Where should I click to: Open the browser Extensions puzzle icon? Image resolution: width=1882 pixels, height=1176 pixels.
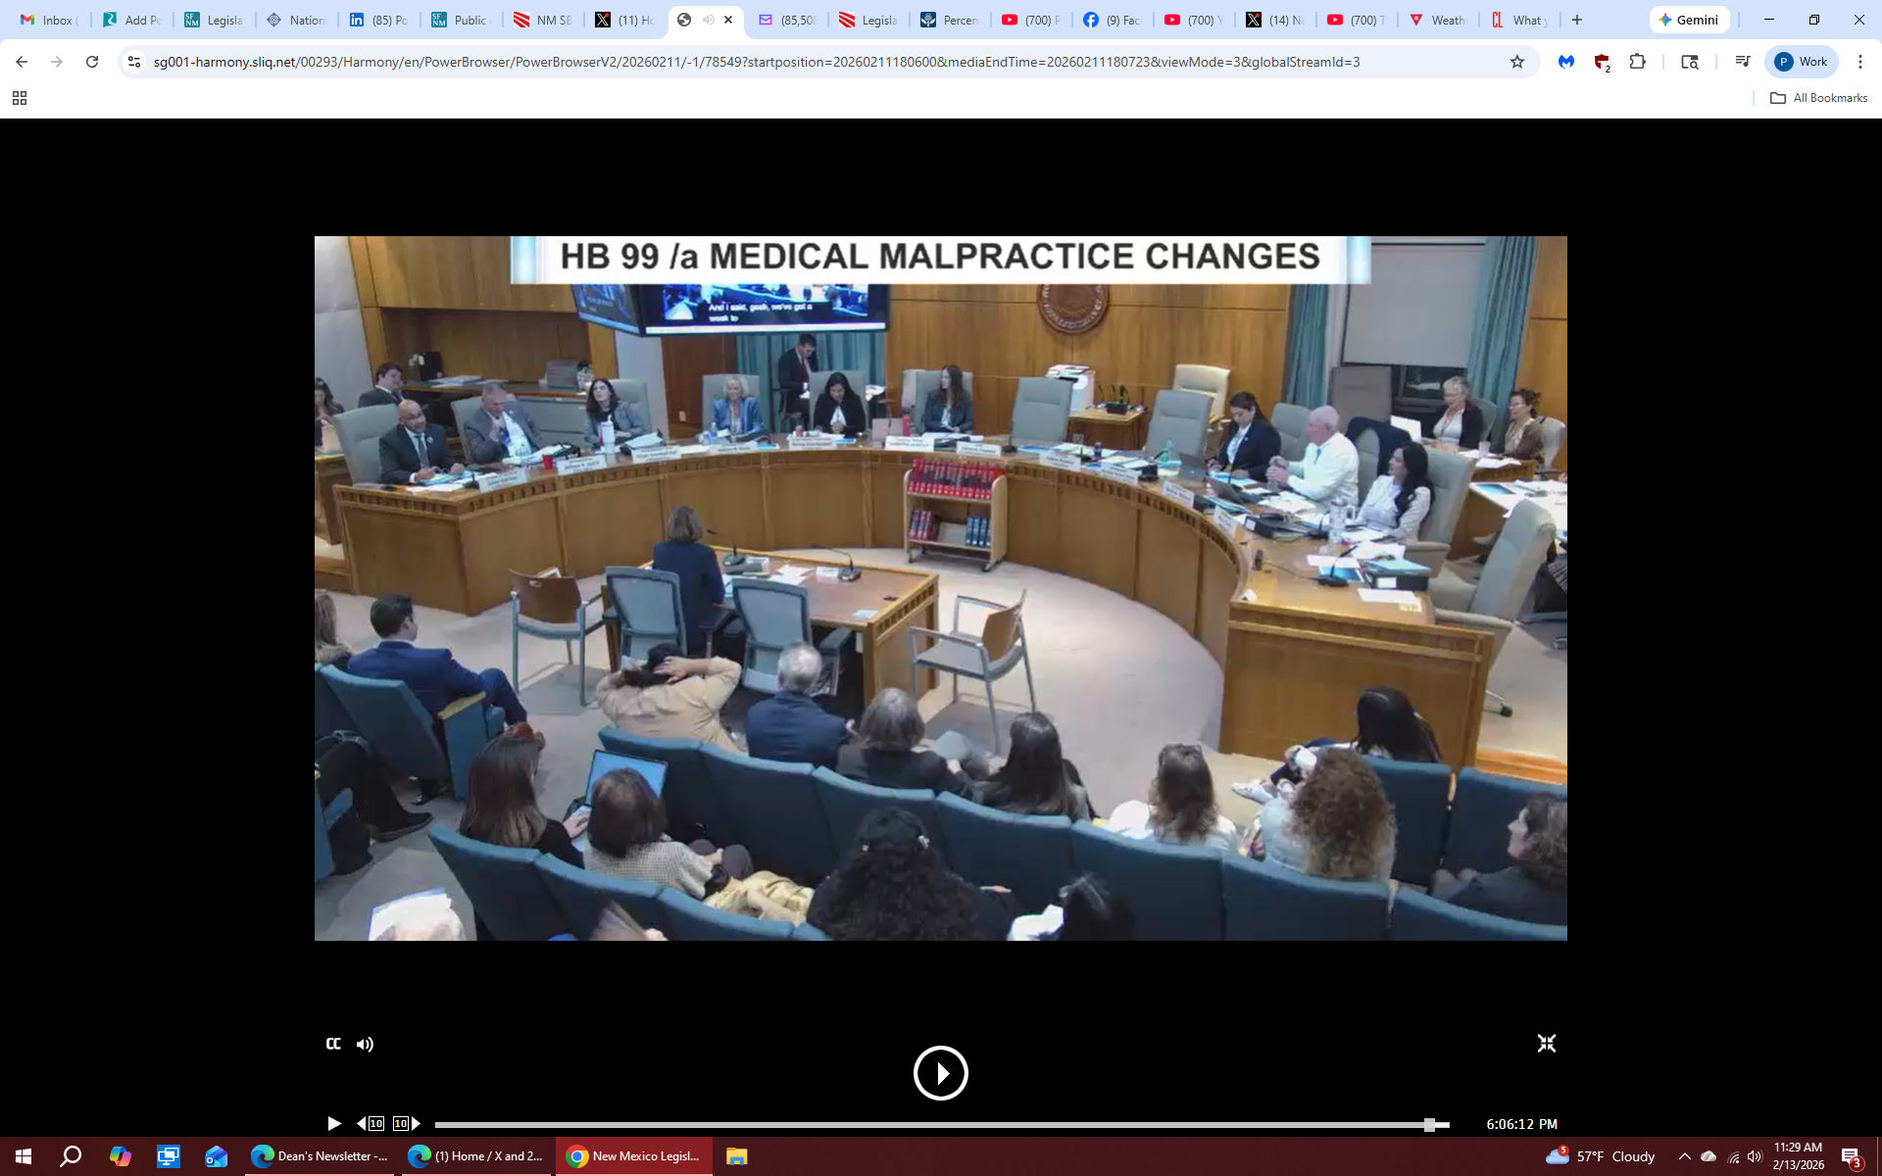(1637, 62)
